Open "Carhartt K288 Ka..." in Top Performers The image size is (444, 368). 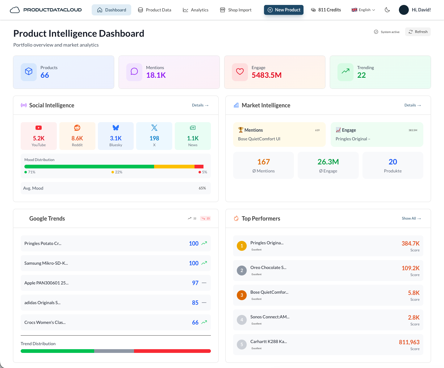[269, 341]
